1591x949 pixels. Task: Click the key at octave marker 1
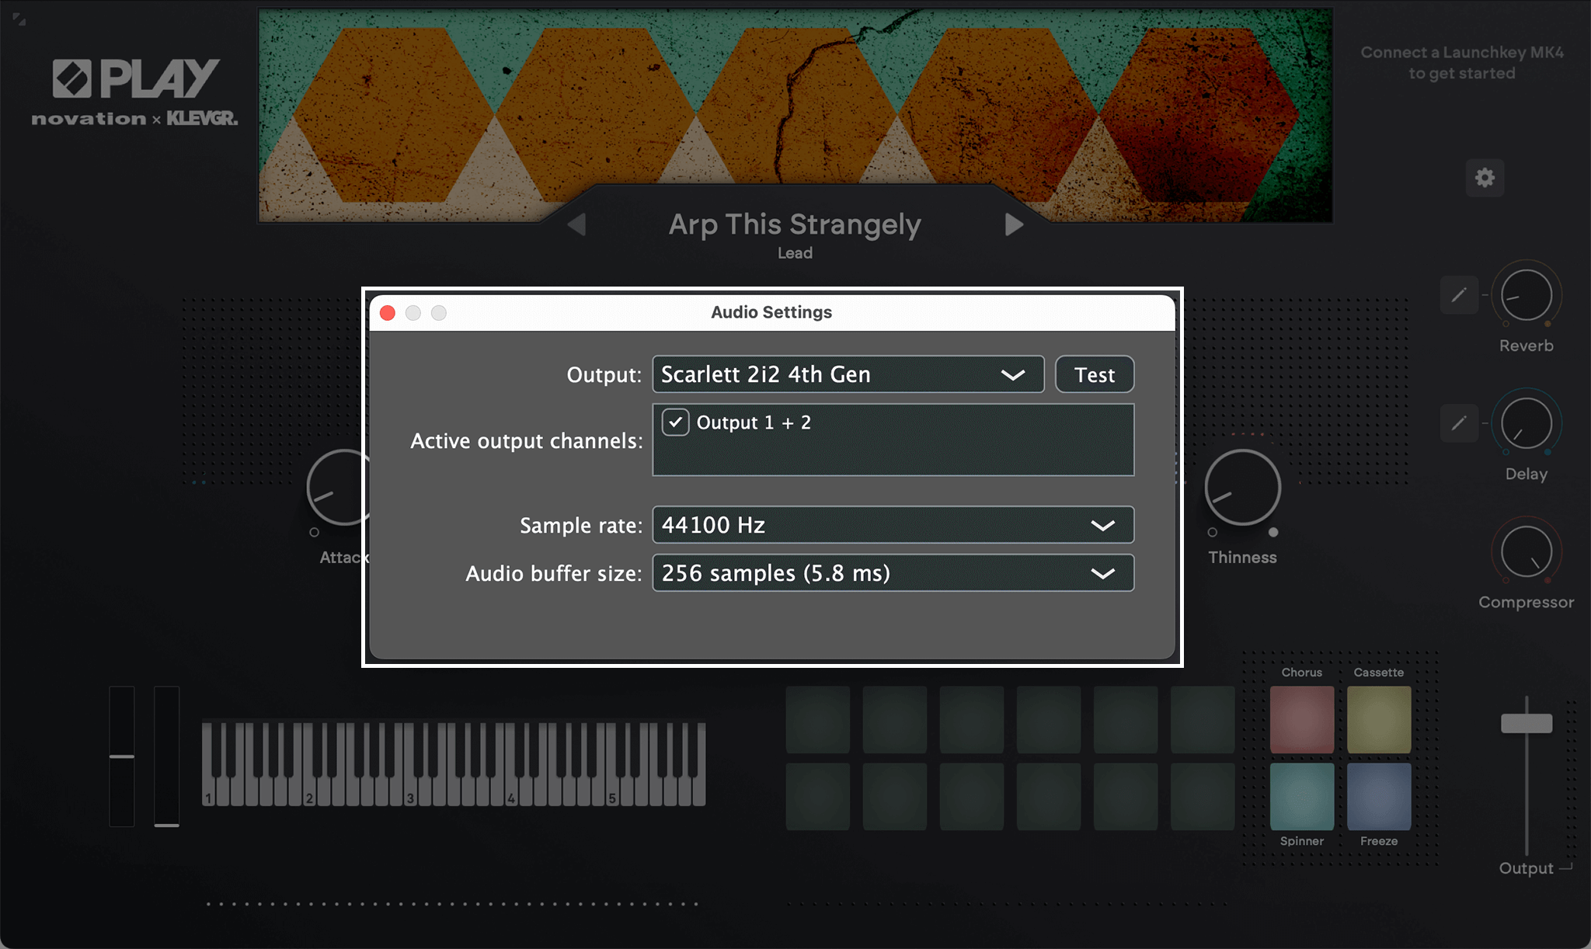pos(209,794)
